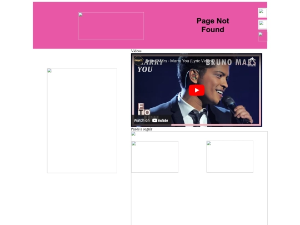This screenshot has height=225, width=300.
Task: Click the lowest small broken icon in header
Action: [x=263, y=37]
